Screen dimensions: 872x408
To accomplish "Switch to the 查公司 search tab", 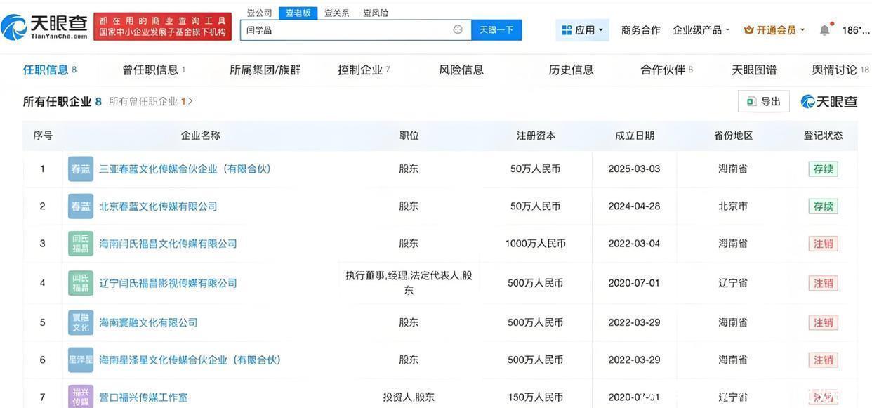I will tap(259, 13).
